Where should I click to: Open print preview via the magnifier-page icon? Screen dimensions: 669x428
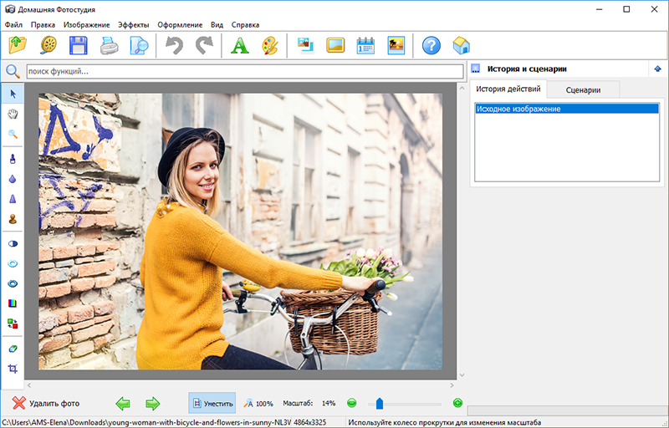click(140, 45)
